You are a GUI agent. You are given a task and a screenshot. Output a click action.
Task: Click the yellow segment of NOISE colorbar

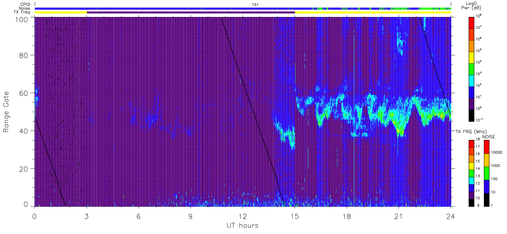486,160
